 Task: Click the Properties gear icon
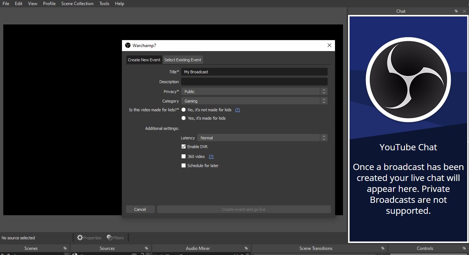(80, 237)
